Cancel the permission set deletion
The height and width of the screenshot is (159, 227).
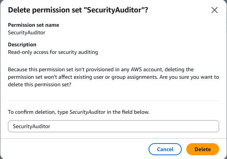165,149
